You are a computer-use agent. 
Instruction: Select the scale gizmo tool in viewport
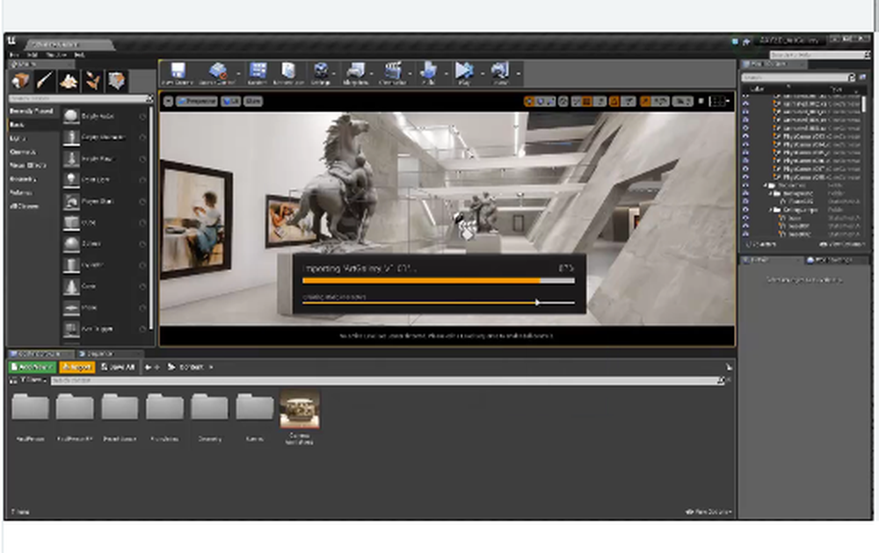pos(550,101)
